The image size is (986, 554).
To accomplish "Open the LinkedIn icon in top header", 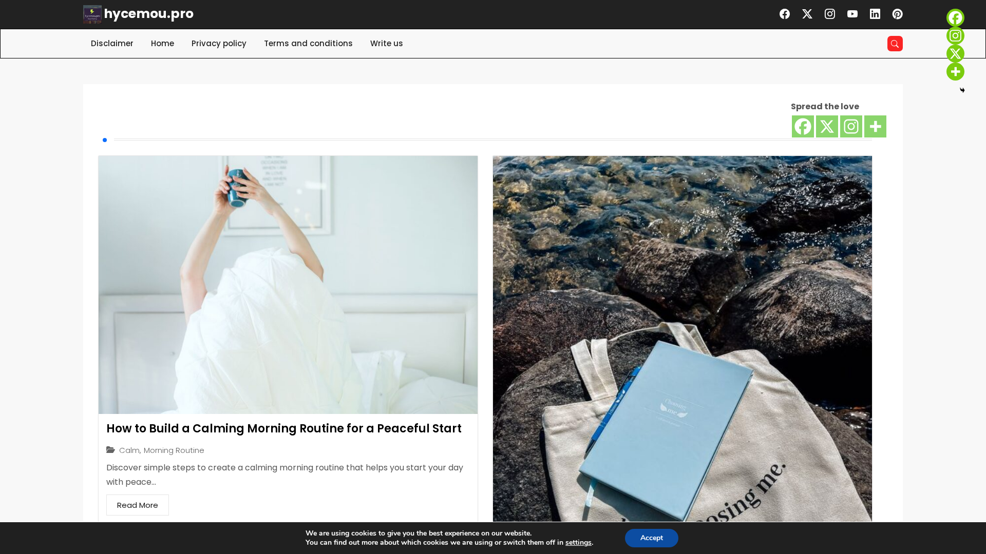I will click(x=875, y=14).
